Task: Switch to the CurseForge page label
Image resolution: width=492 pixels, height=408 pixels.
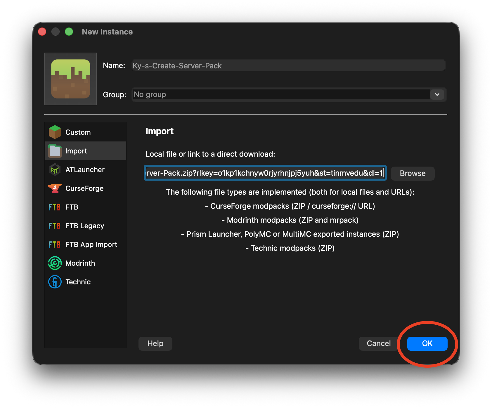Action: [84, 188]
